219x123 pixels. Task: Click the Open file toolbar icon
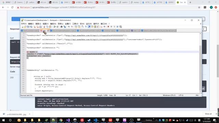[x=25, y=27]
